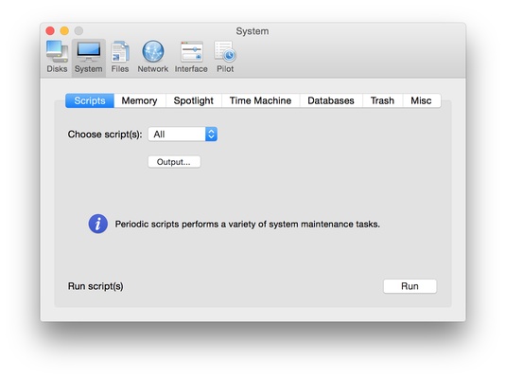Select the Scripts tab

pyautogui.click(x=90, y=100)
